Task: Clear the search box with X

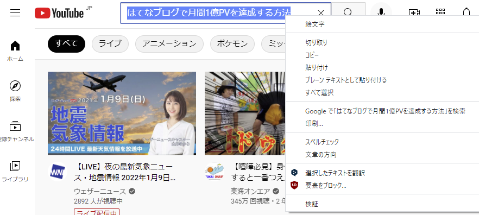Action: tap(320, 13)
